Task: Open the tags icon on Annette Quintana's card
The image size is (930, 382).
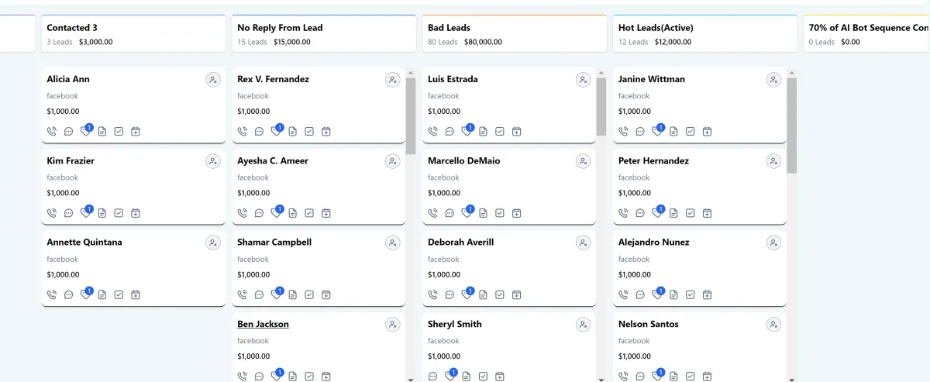Action: coord(86,294)
